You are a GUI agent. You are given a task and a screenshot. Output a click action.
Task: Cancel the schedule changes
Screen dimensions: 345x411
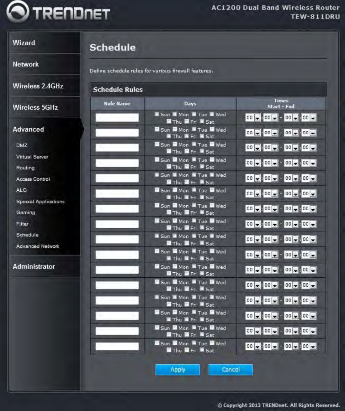coord(231,370)
